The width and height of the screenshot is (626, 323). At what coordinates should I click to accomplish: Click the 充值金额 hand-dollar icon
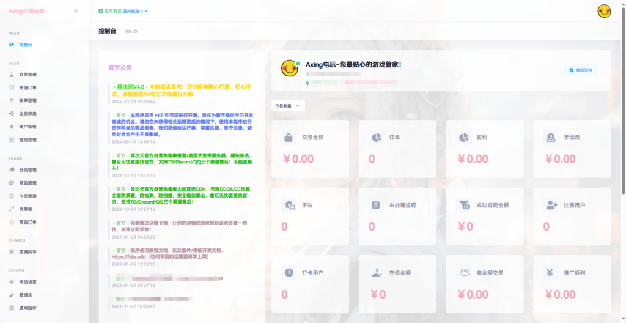[376, 273]
